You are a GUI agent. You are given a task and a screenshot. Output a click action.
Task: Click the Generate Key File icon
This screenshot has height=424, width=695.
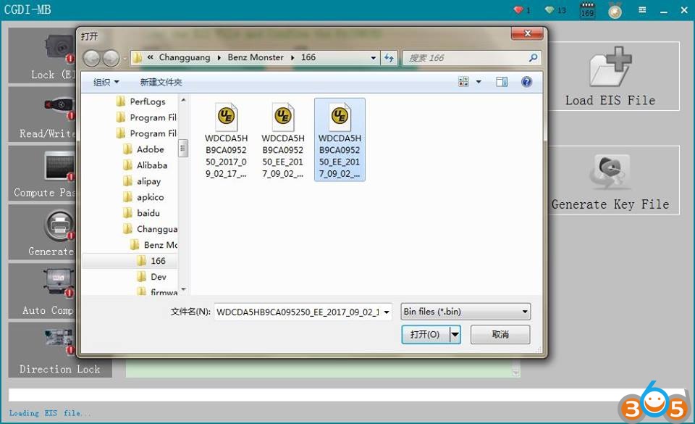(x=610, y=173)
